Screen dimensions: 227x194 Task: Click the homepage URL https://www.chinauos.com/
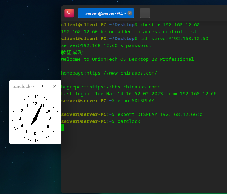click(x=121, y=73)
